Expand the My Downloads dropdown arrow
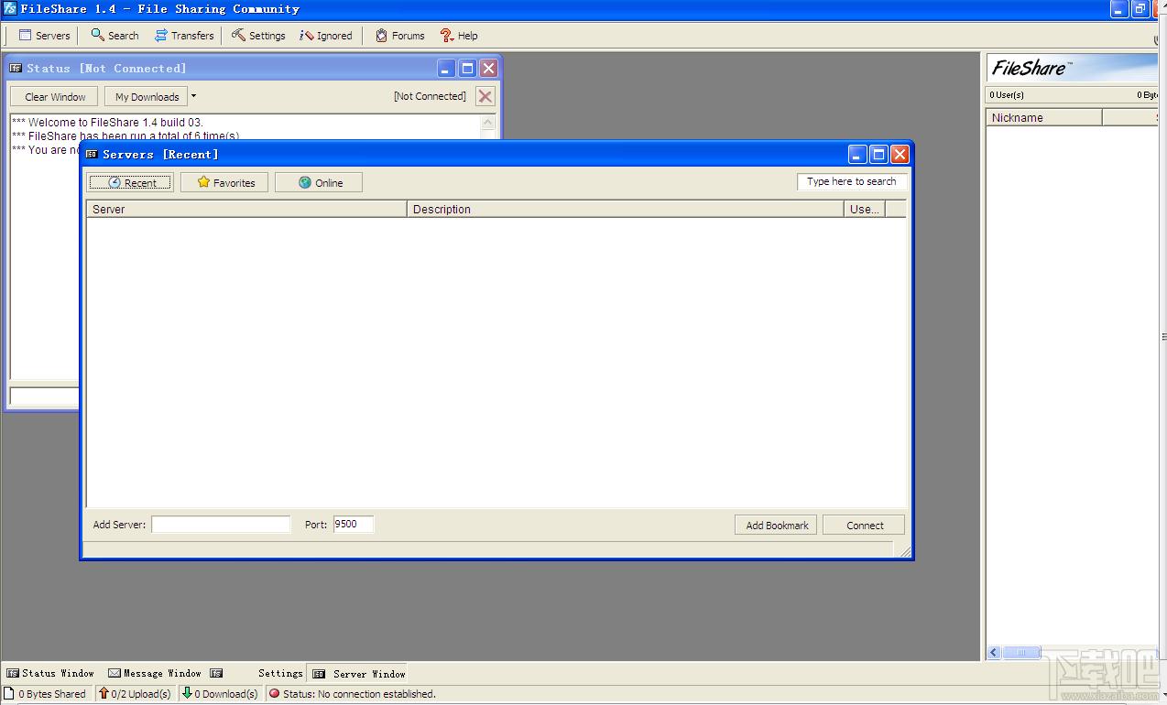Image resolution: width=1167 pixels, height=705 pixels. pos(193,96)
